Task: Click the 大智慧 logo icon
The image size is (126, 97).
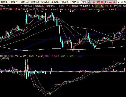Action: (90, 2)
